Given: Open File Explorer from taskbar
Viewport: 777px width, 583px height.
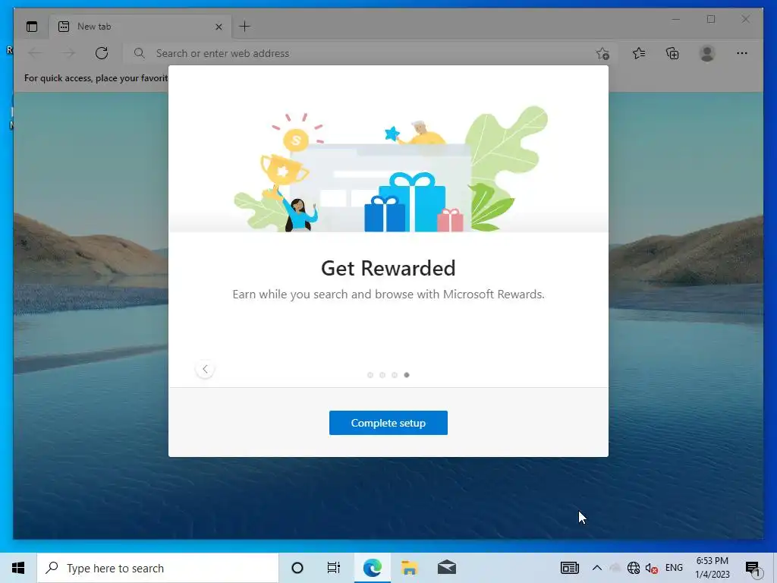Looking at the screenshot, I should point(409,568).
